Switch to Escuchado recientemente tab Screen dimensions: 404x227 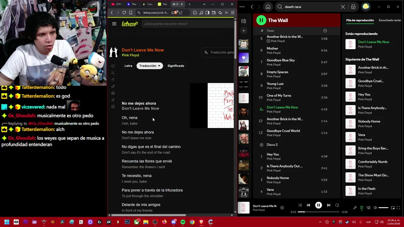tap(390, 20)
